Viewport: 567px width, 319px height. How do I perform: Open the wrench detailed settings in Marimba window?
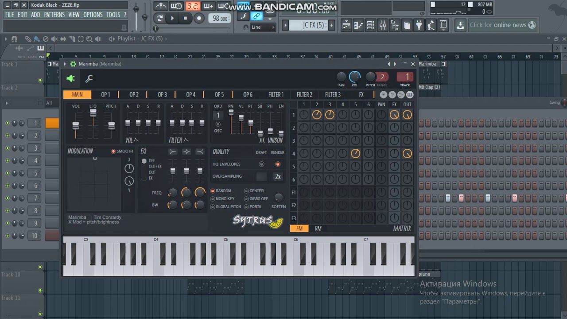coord(89,79)
